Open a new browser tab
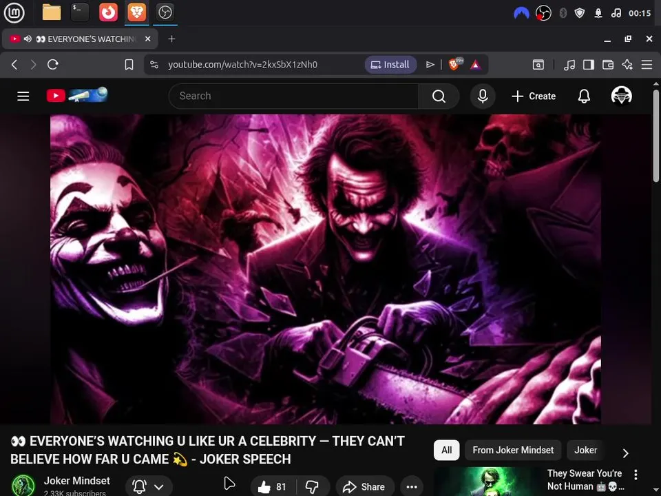 [x=171, y=39]
